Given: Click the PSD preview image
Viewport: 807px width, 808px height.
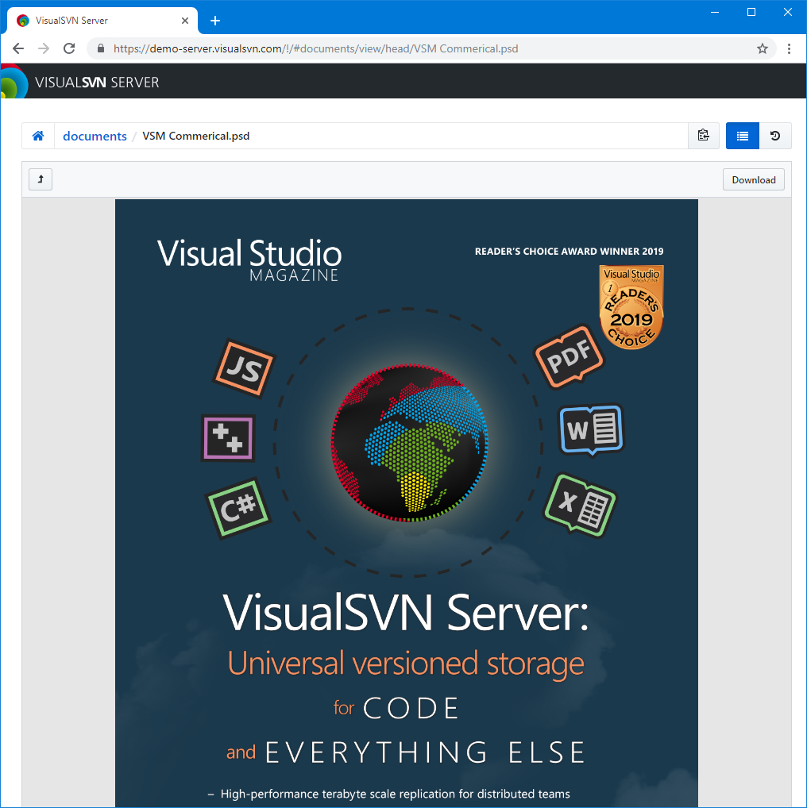Looking at the screenshot, I should click(x=406, y=500).
